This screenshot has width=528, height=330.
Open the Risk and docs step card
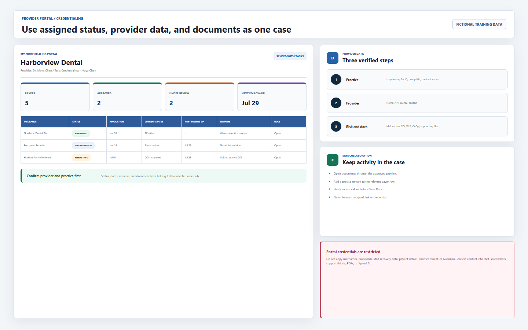[417, 126]
